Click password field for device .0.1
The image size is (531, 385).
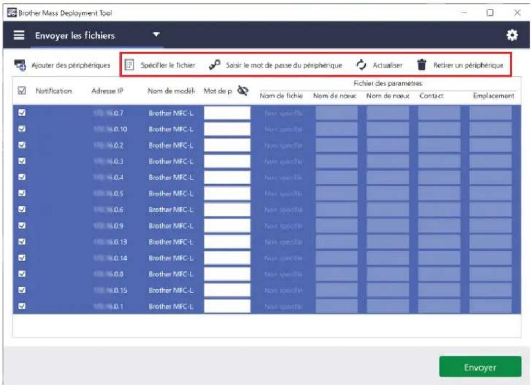coord(227,306)
